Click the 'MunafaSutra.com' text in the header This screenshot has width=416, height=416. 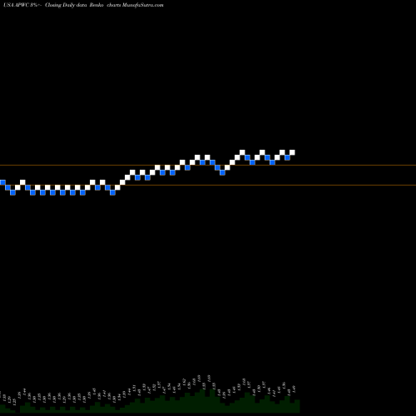pos(143,5)
